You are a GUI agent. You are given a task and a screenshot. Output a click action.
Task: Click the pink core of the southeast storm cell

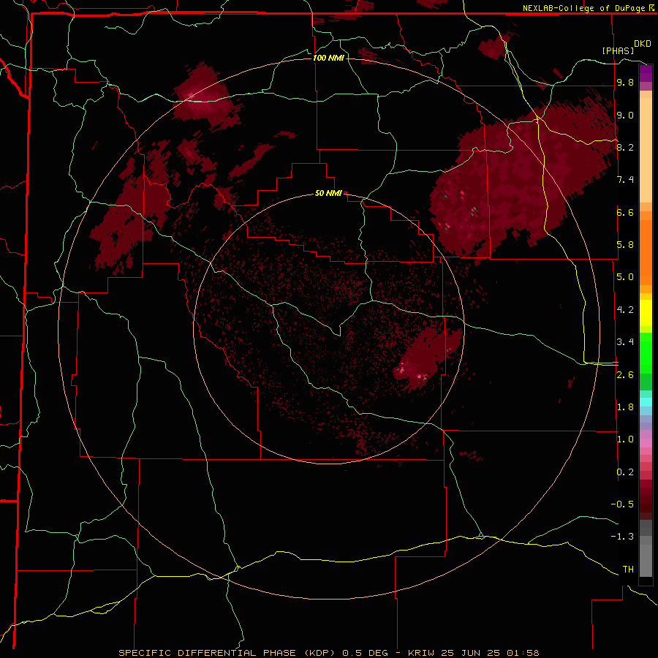tap(402, 370)
